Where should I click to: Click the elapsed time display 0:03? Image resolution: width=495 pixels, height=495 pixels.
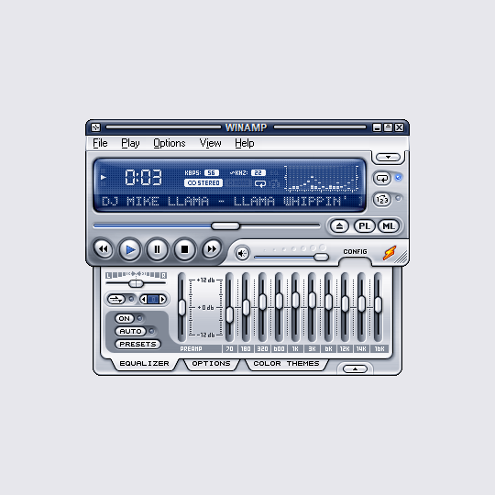point(143,177)
